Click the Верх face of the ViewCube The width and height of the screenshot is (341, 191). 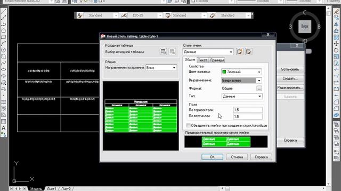[x=305, y=27]
